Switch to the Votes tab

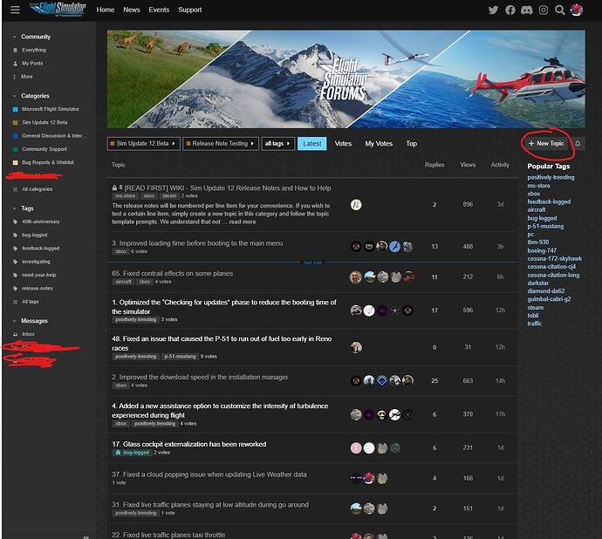point(343,144)
